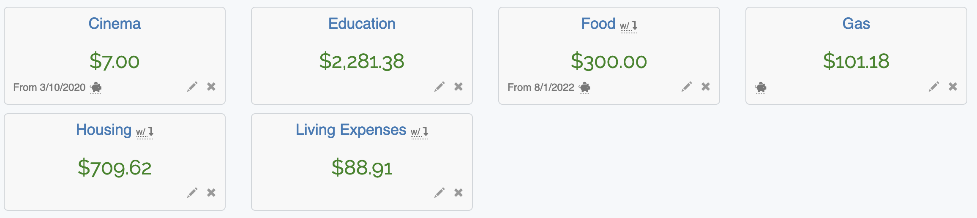This screenshot has width=977, height=218.
Task: Click the piggy bank icon on Food
Action: [x=584, y=87]
